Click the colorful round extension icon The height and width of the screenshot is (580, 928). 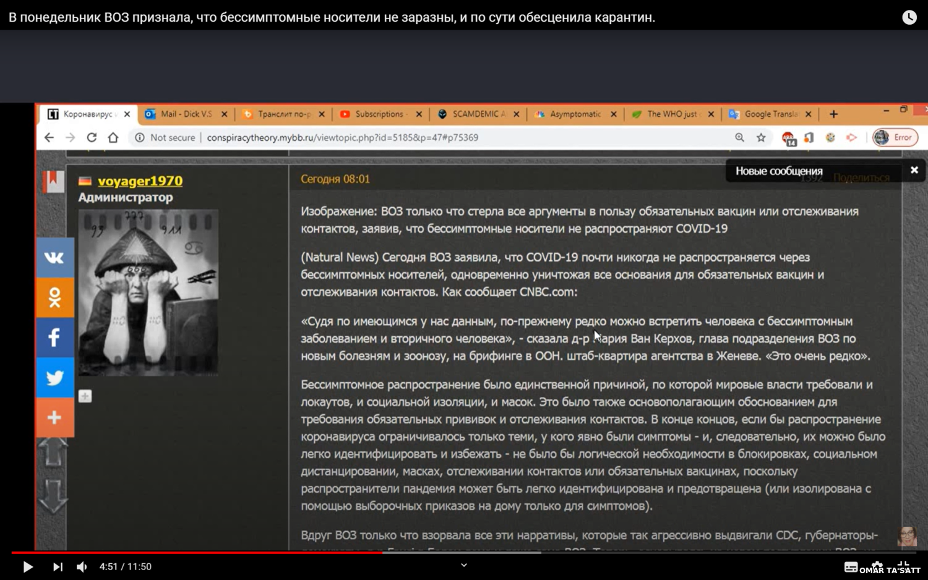pos(830,137)
